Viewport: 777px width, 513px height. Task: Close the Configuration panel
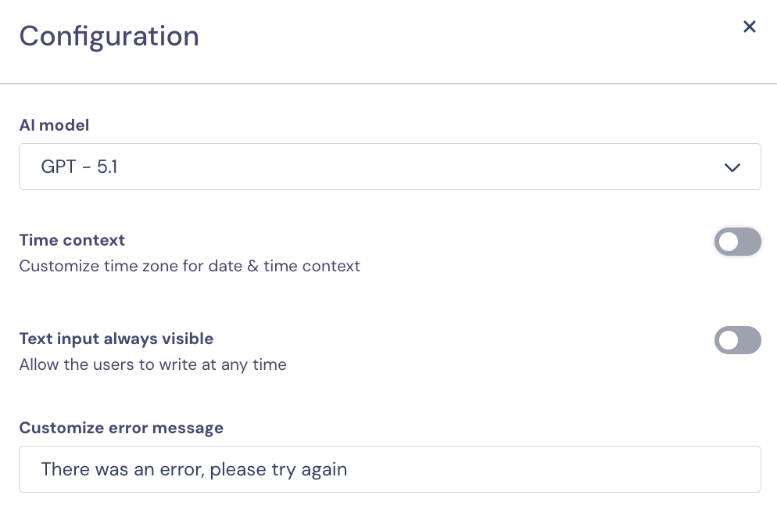coord(749,27)
